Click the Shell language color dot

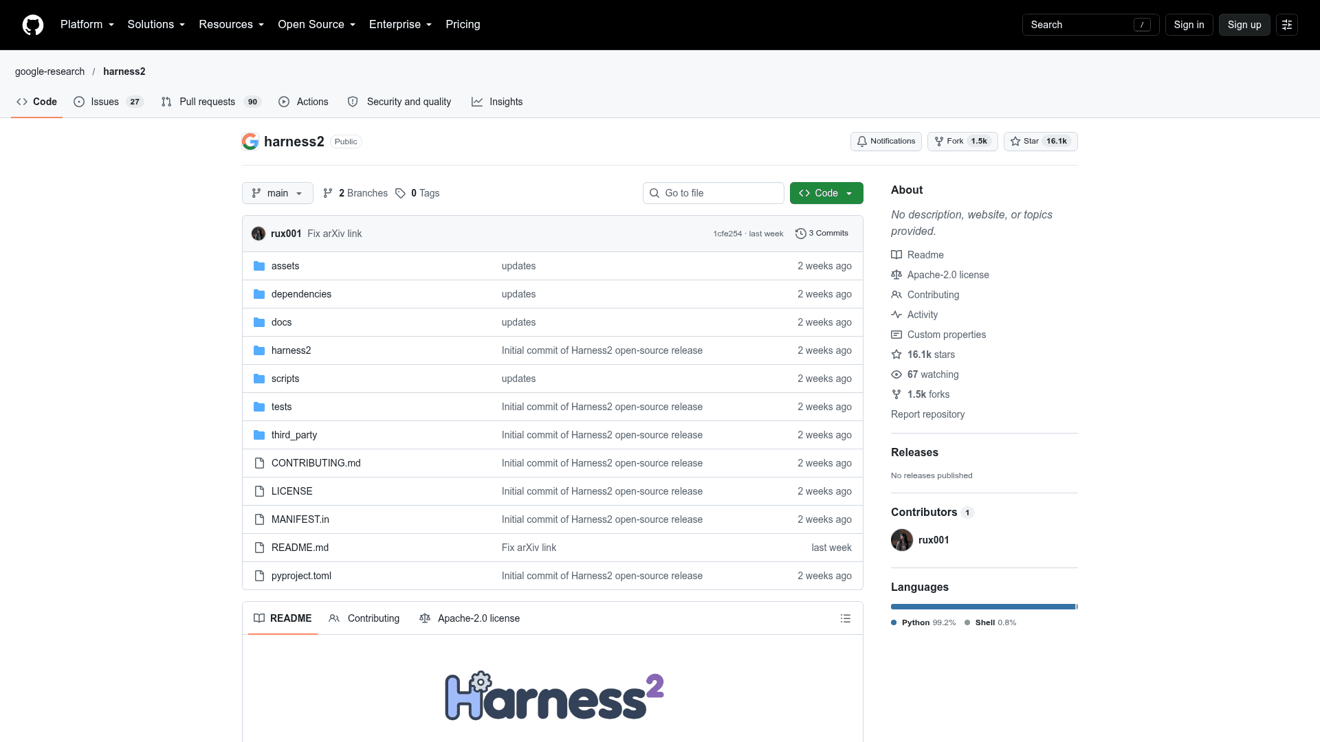pos(967,622)
